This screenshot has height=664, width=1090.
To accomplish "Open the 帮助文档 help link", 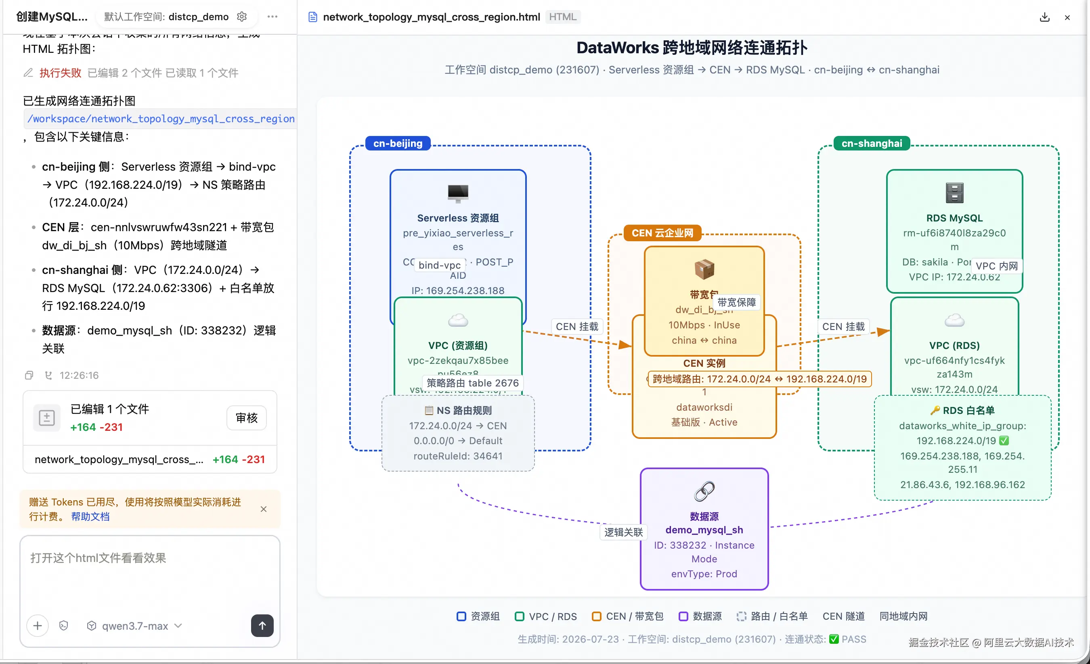I will (x=90, y=516).
